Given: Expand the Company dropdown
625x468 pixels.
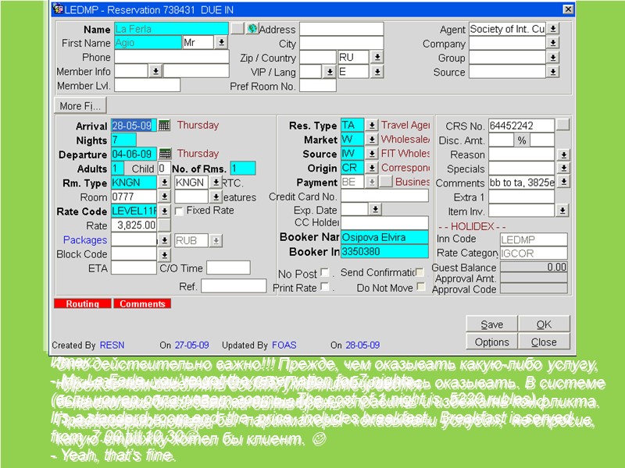Looking at the screenshot, I should click(x=553, y=43).
